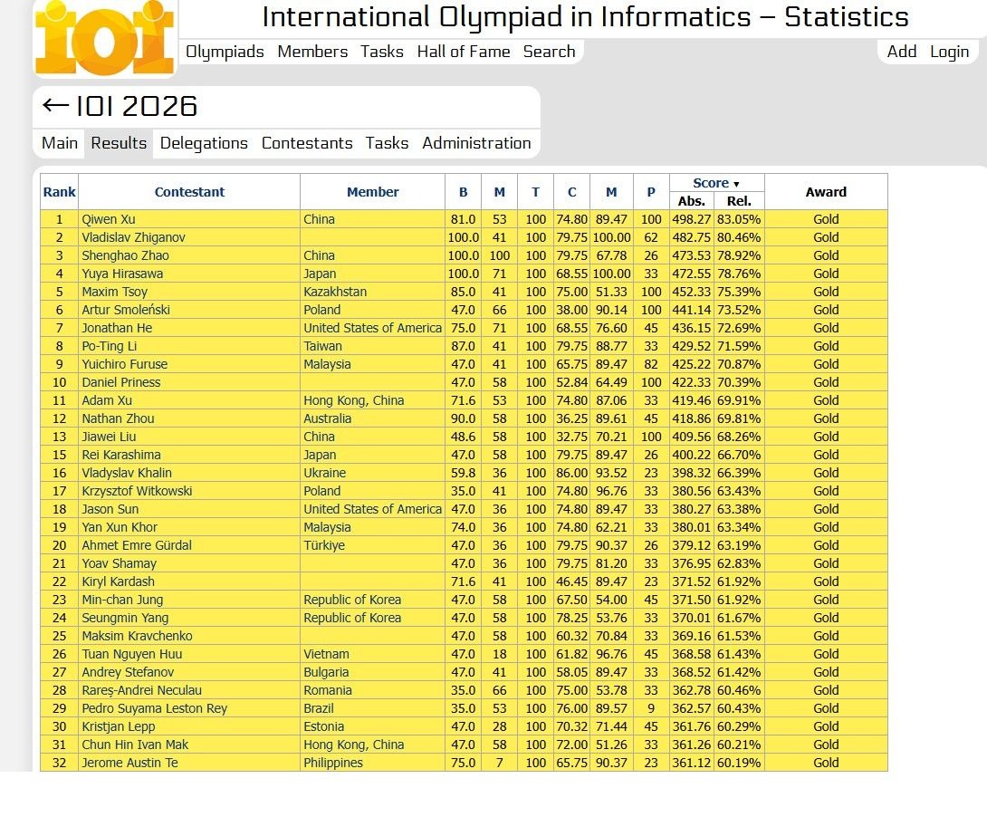Open contestant Daniel Priness

120,382
